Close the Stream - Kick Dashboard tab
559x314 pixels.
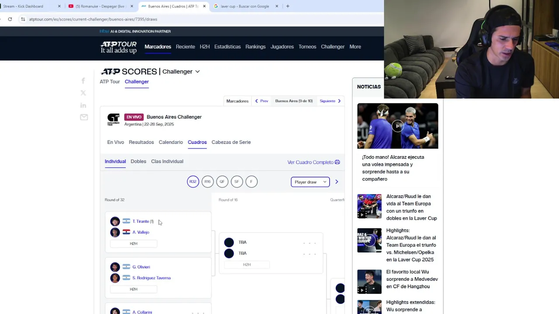point(59,6)
